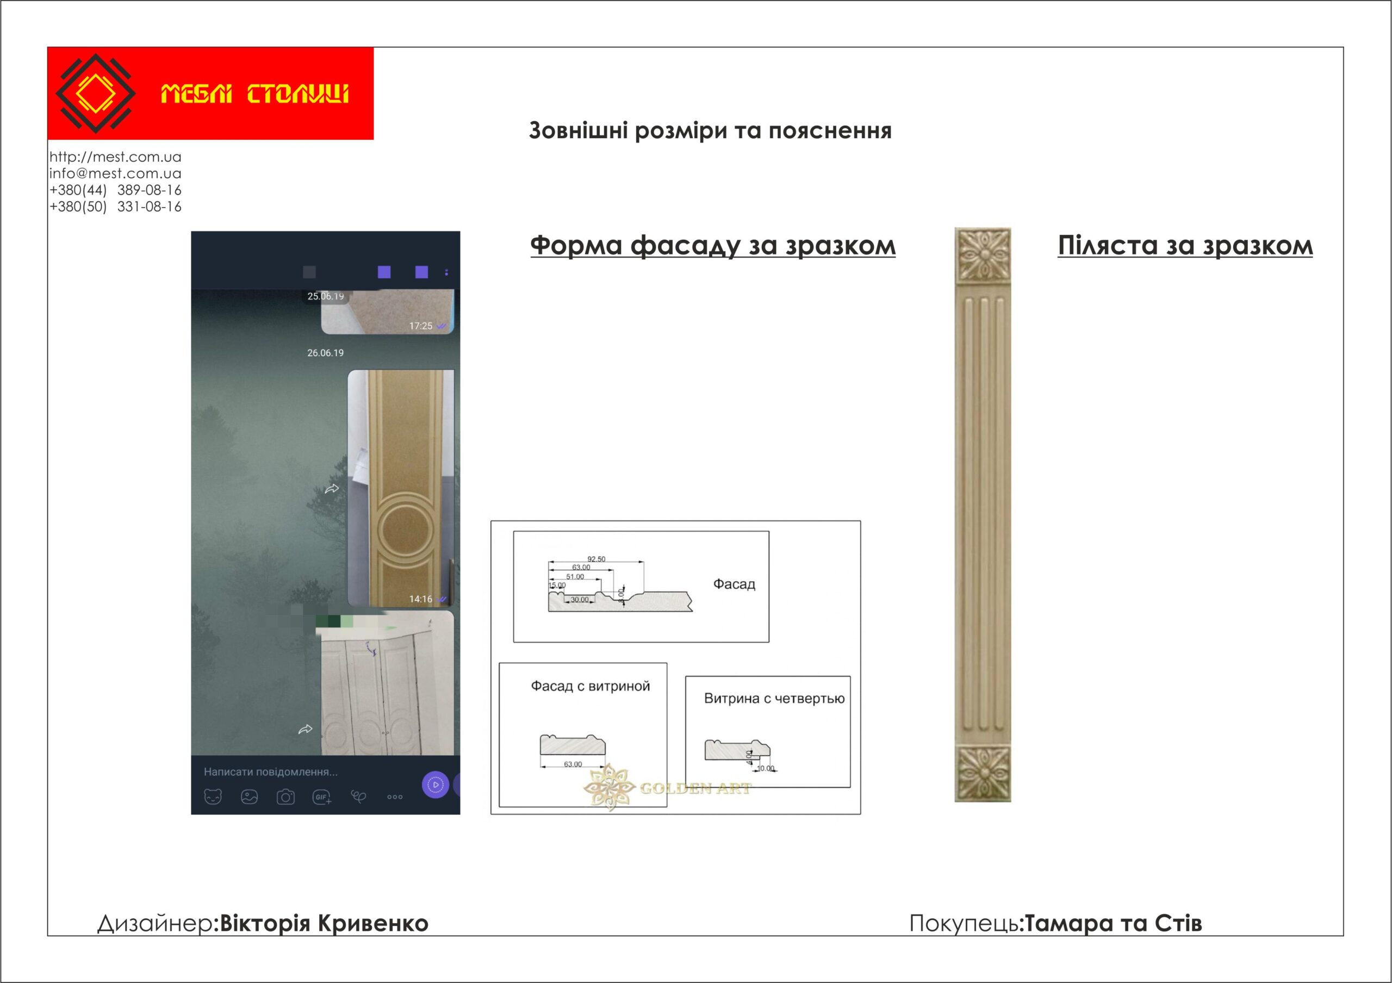The height and width of the screenshot is (983, 1392).
Task: Open the http://mest.com.ua website link
Action: [x=115, y=157]
